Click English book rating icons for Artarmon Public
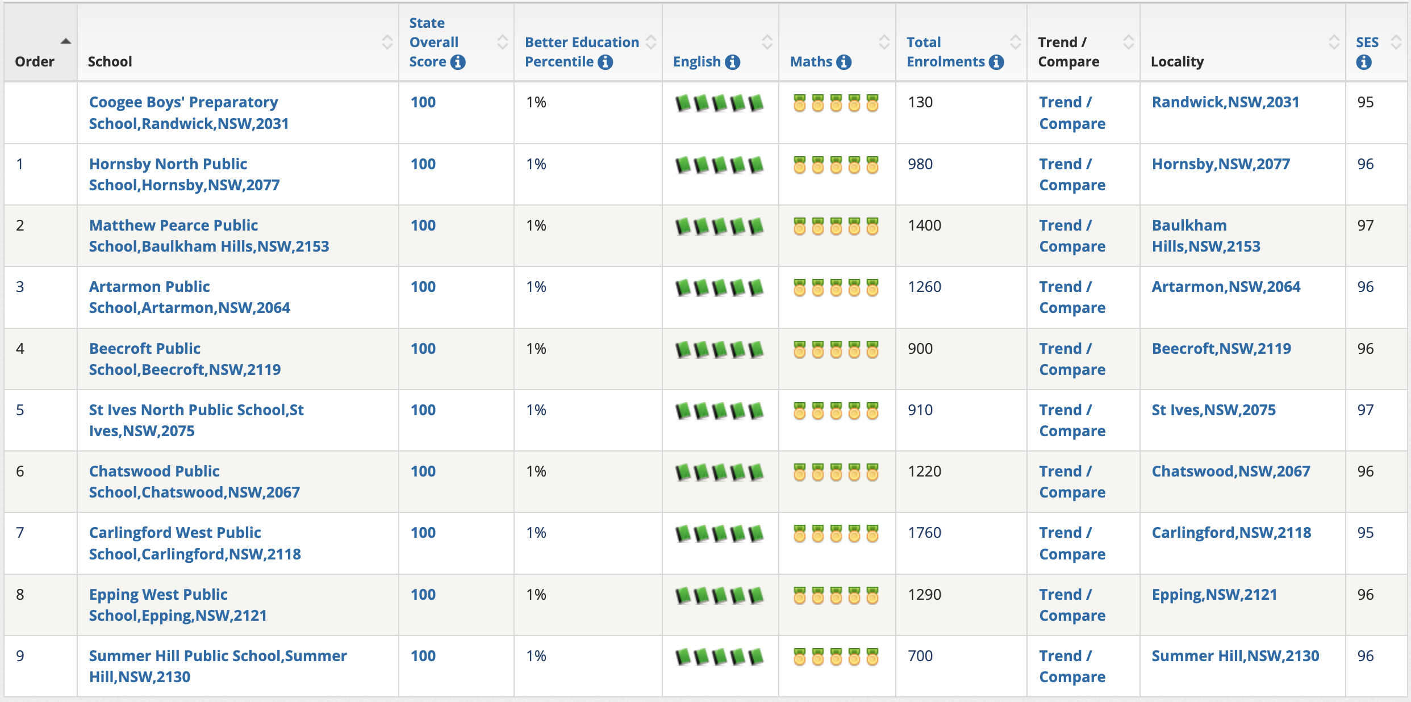Screen dimensions: 1411x702 point(719,288)
